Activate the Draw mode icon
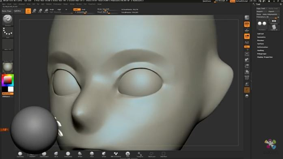 tap(28, 11)
